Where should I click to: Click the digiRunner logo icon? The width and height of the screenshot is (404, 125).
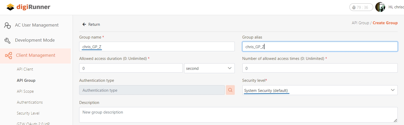pos(10,7)
